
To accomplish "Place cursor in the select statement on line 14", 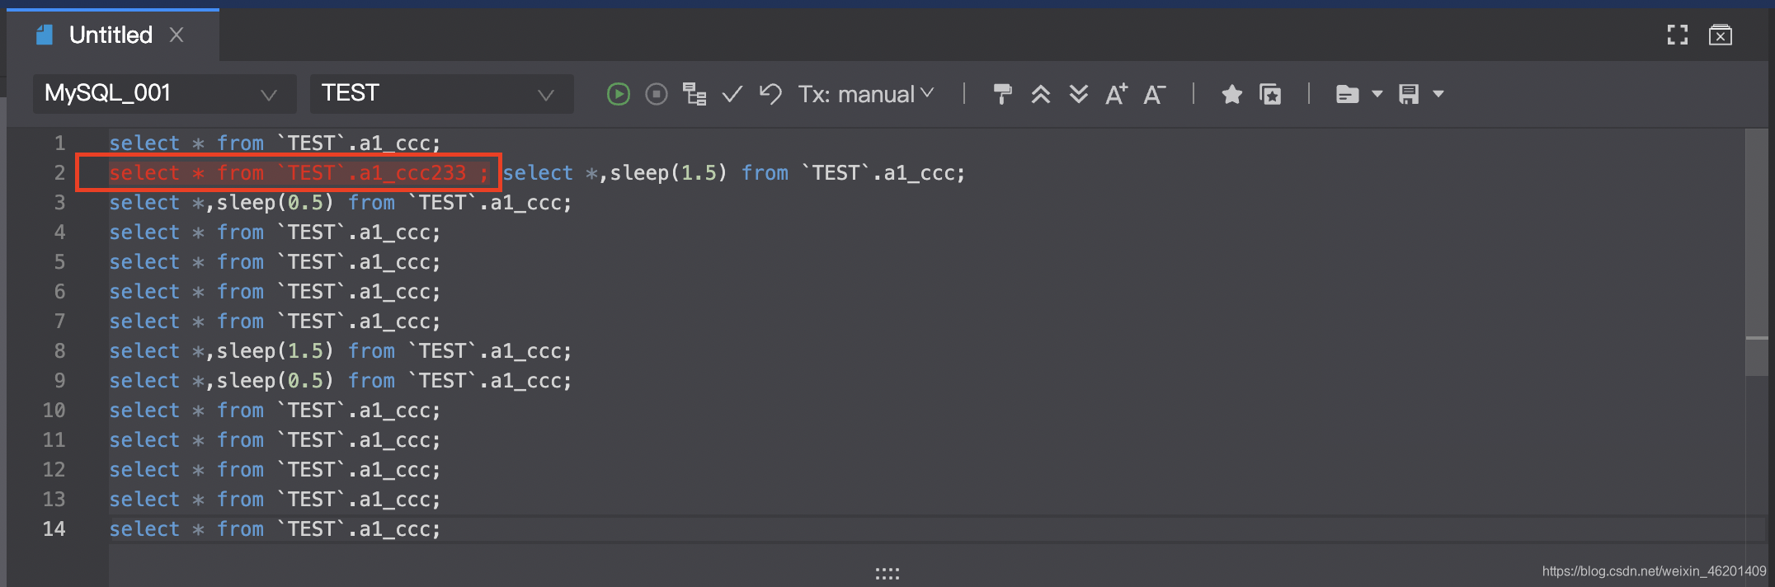I will click(275, 529).
